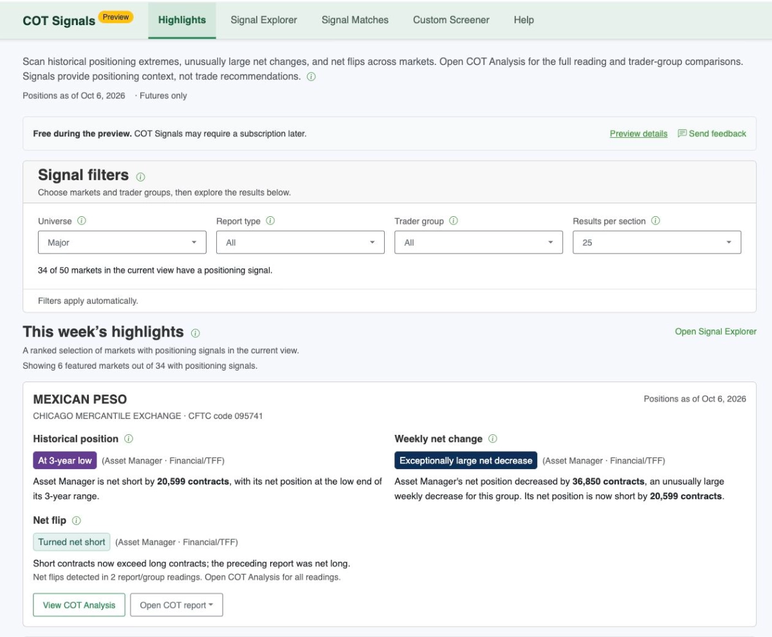Go to the Custom Screener tab
The height and width of the screenshot is (637, 772).
tap(451, 20)
